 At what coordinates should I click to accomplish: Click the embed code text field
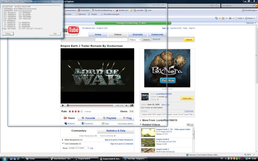[167, 114]
